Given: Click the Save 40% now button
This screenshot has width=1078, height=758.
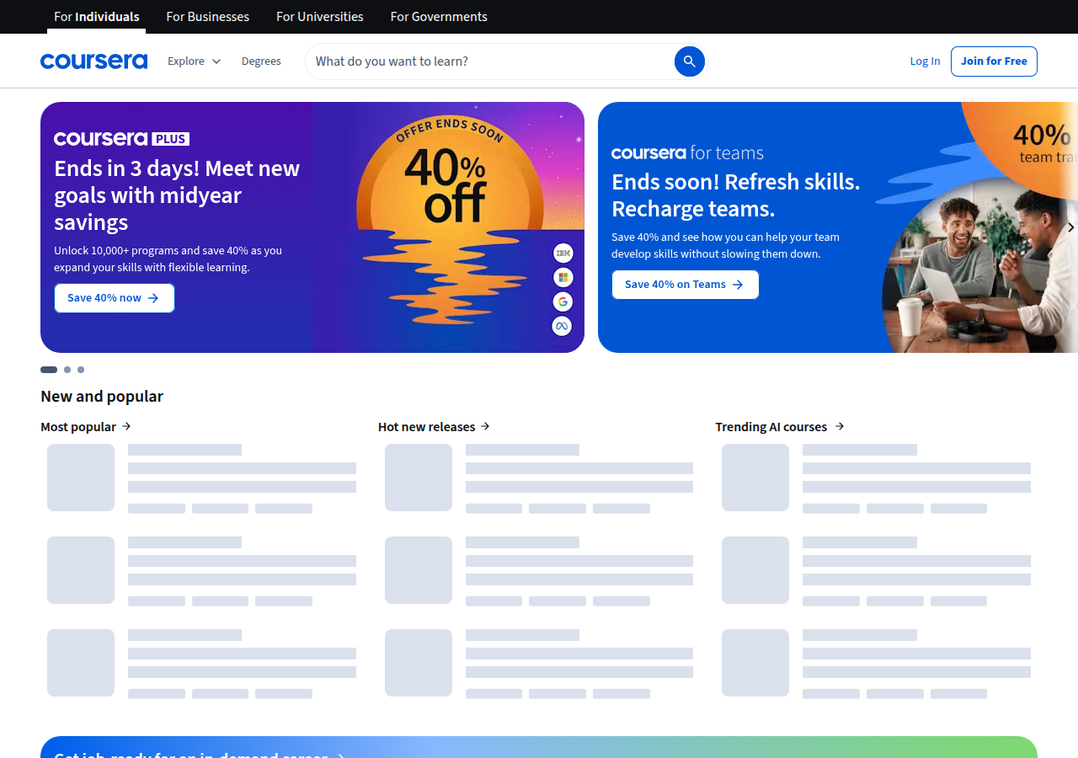Looking at the screenshot, I should click(115, 298).
